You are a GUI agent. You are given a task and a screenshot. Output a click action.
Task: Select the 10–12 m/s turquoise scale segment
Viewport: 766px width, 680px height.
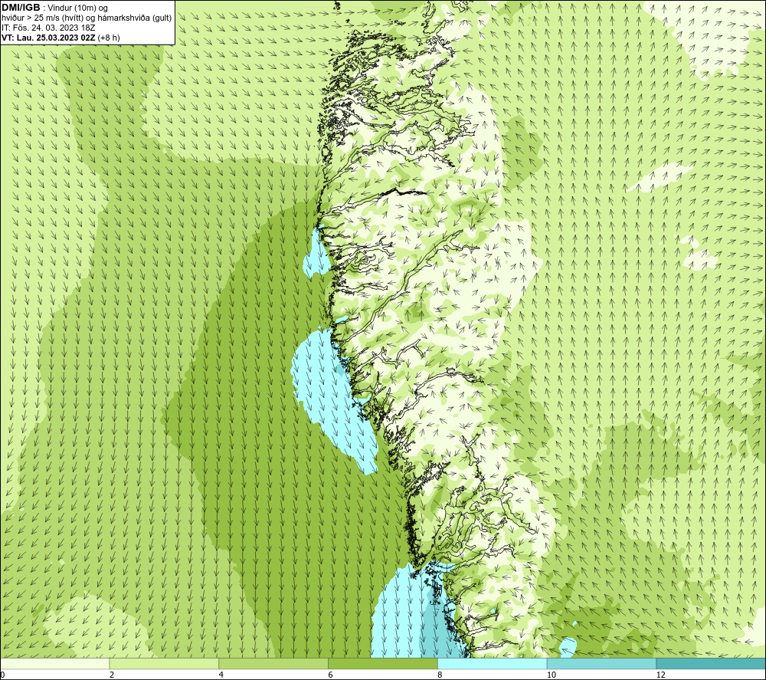(602, 663)
